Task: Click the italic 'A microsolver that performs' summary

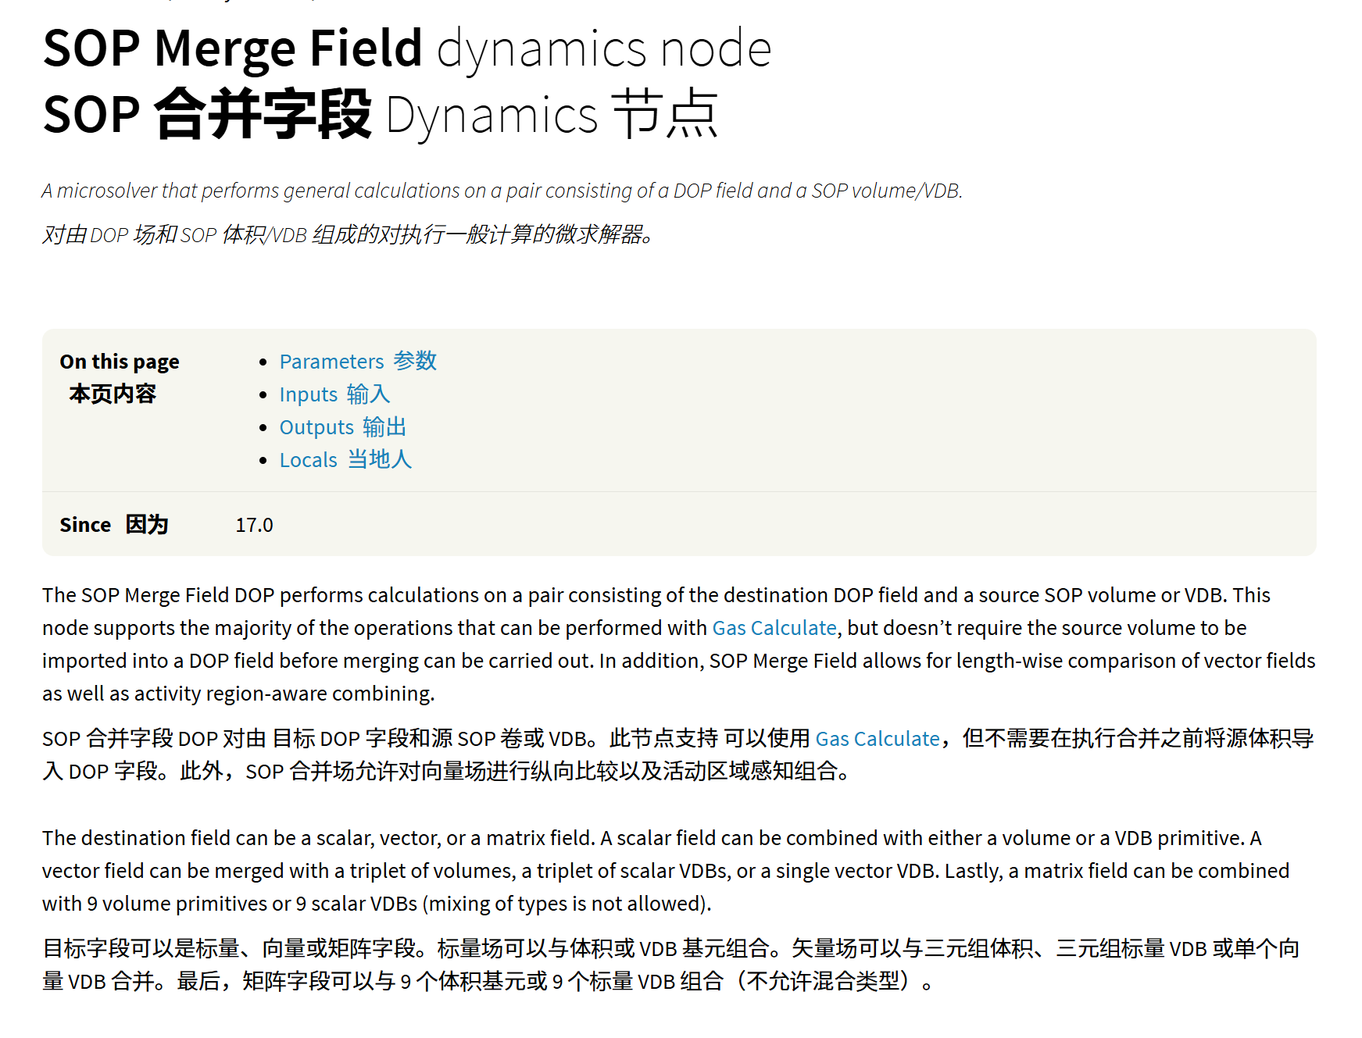Action: 502,191
